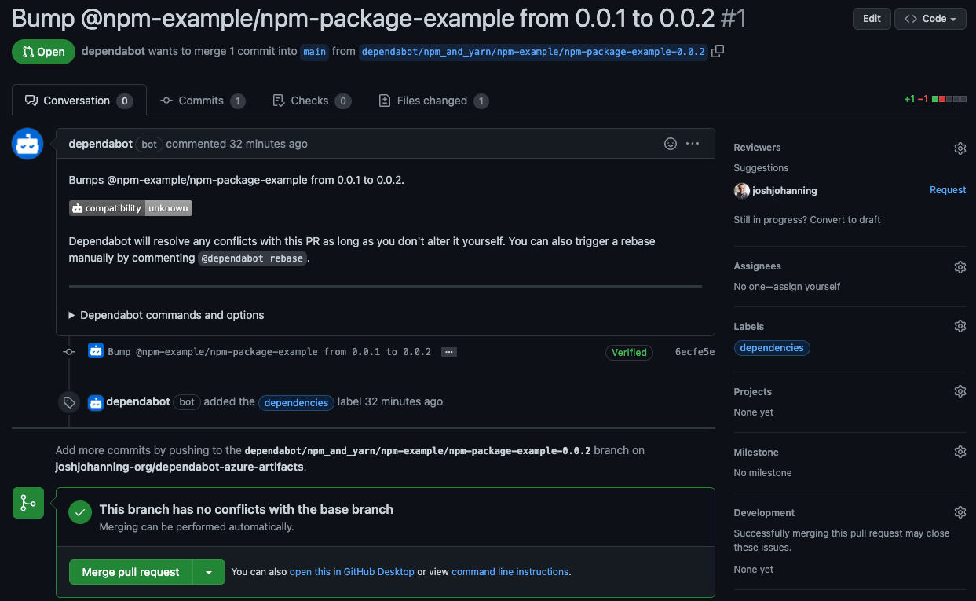Click the Merge pull request button

click(131, 573)
